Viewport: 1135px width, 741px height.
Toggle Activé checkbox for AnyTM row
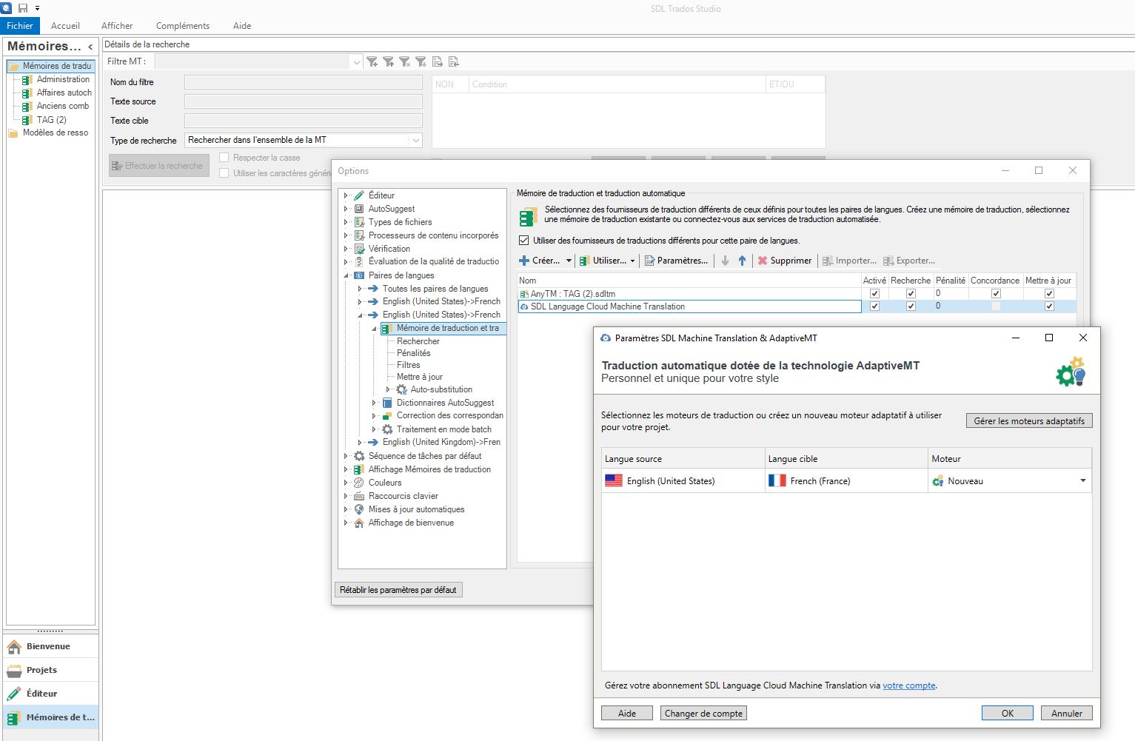(874, 294)
